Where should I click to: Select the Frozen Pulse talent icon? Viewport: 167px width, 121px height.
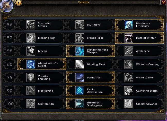point(80,38)
